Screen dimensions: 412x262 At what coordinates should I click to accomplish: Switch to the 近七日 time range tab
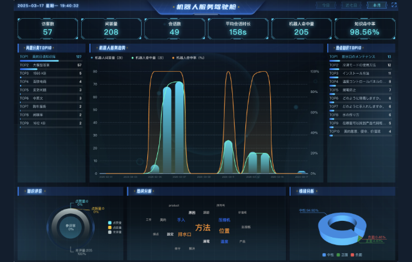click(351, 5)
